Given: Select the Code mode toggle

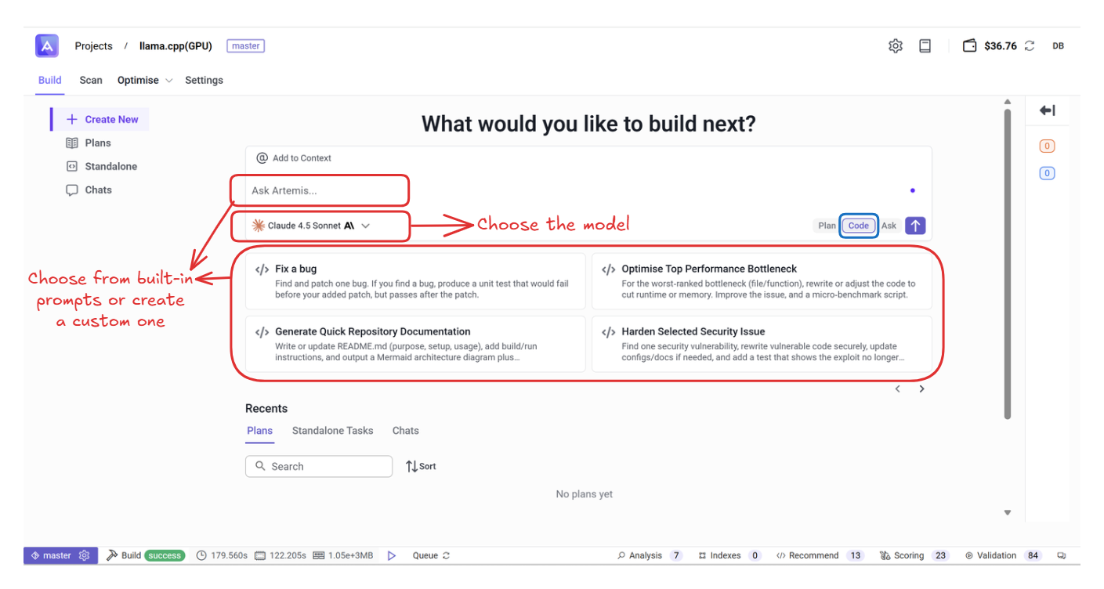Looking at the screenshot, I should 859,226.
